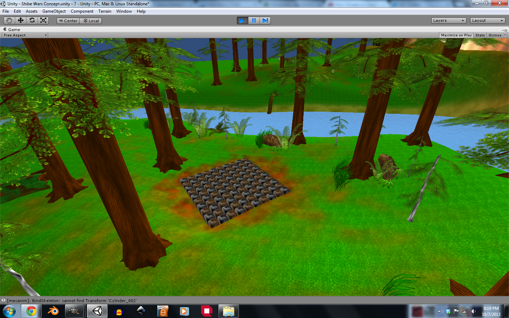Step forward one frame
The image size is (509, 318).
click(265, 20)
